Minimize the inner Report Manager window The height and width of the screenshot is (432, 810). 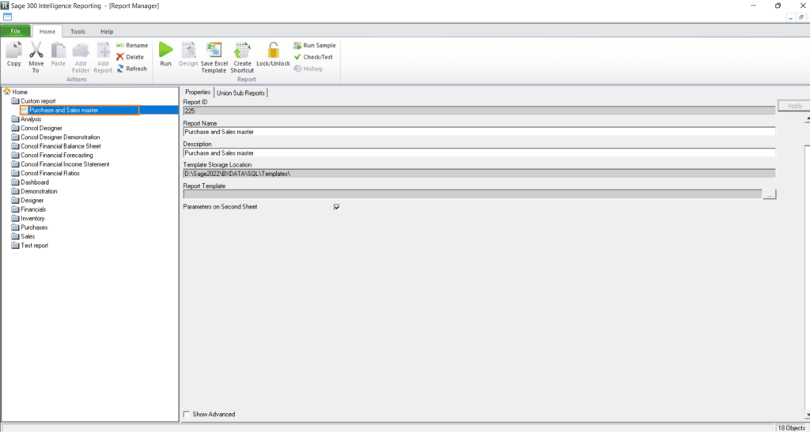(791, 17)
